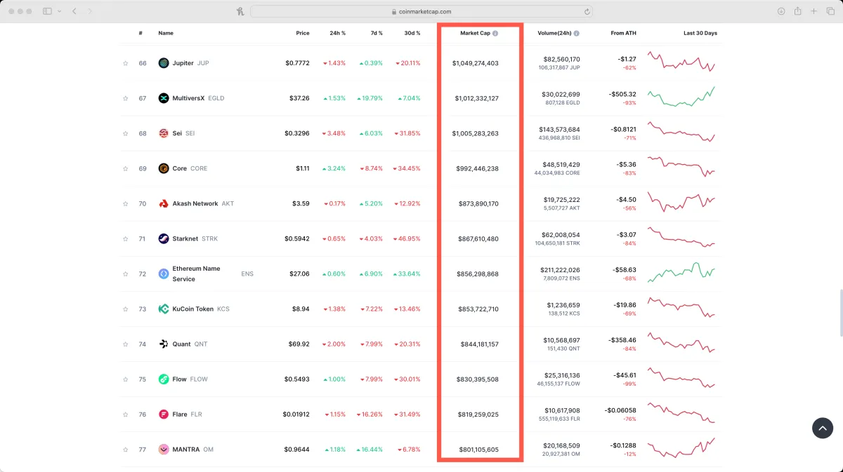Screen dimensions: 843x472
Task: Open the MultiversX EGLD link
Action: click(198, 98)
